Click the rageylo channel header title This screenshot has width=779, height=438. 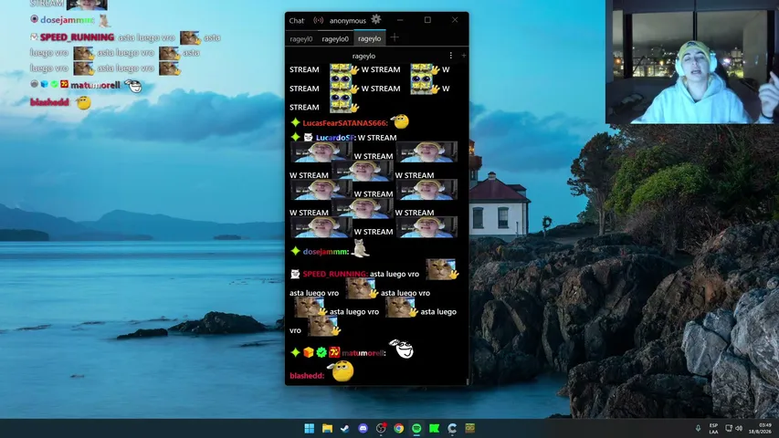(x=363, y=56)
